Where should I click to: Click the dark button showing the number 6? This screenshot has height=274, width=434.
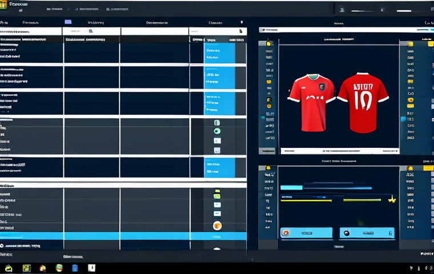click(x=367, y=233)
